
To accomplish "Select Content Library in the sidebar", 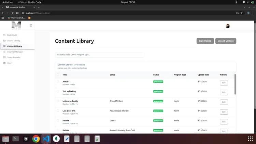I will (15, 46).
